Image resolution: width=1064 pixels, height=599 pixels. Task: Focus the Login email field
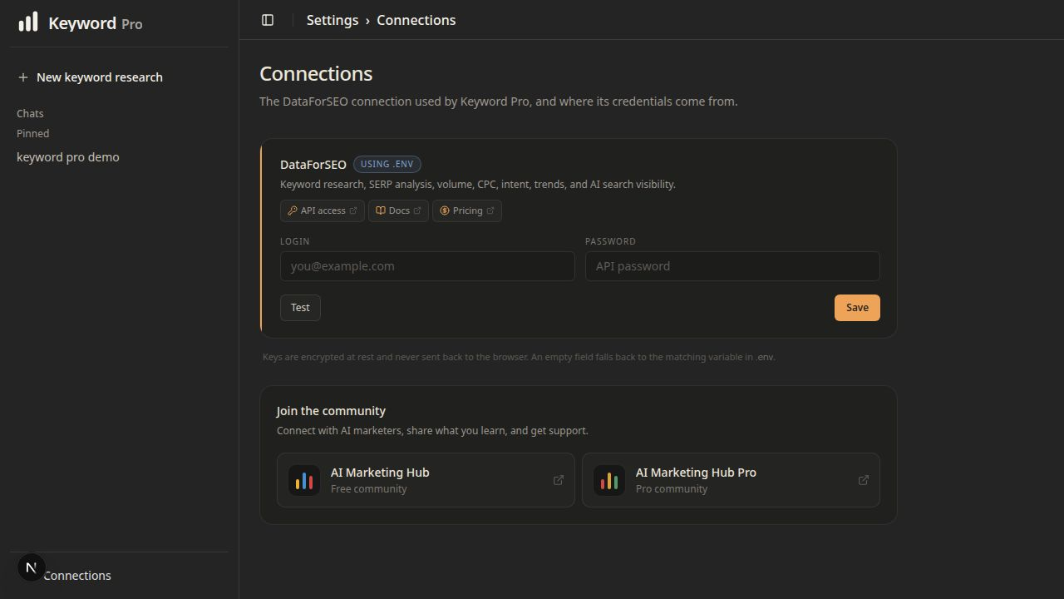coord(427,266)
